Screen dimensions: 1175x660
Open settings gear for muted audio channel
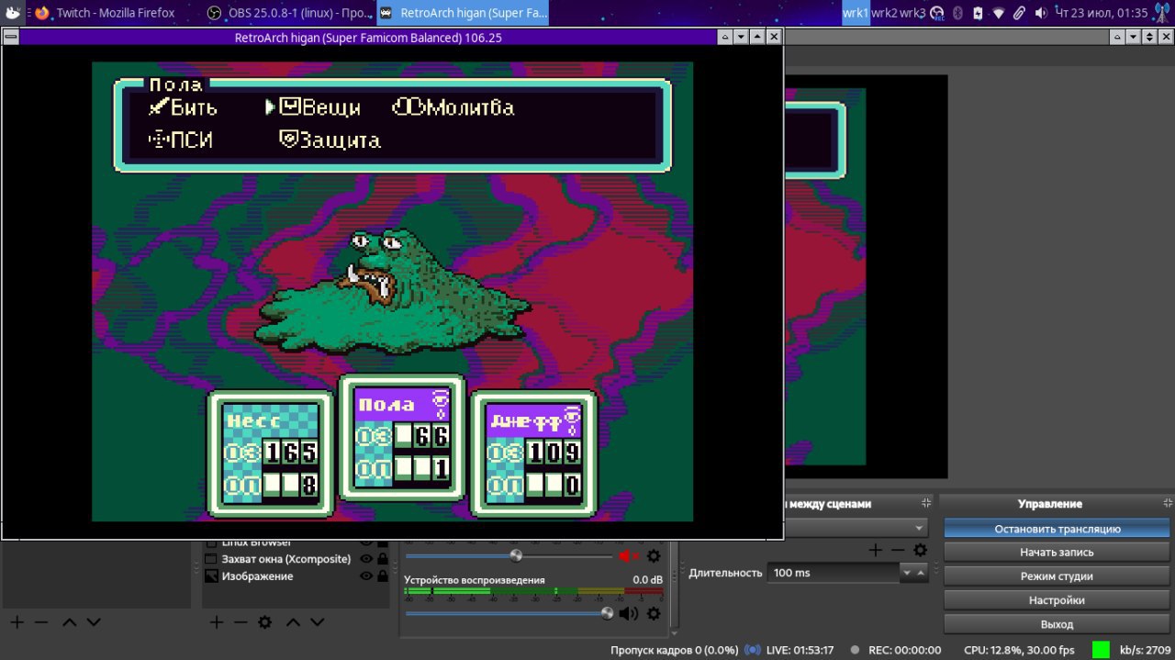tap(654, 555)
